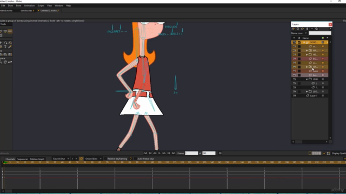Toggle visibility of the haire layer
Image resolution: width=346 pixels, height=194 pixels.
tap(294, 71)
